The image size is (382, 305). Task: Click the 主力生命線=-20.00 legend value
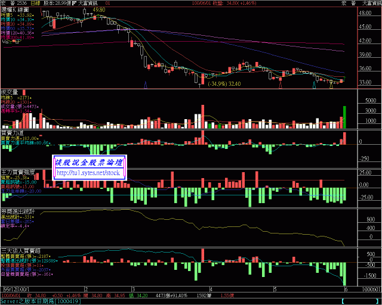pyautogui.click(x=21, y=191)
